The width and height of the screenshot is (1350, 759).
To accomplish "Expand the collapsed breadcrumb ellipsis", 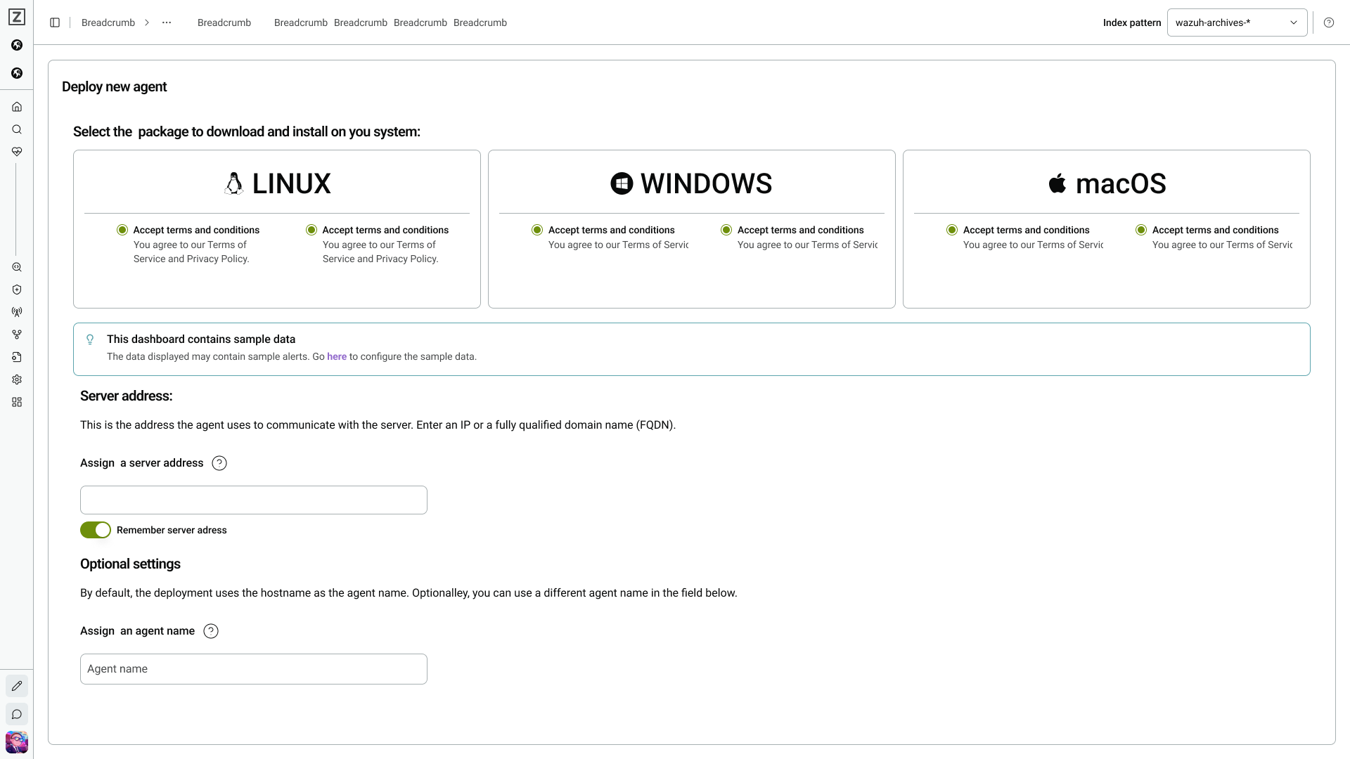I will 167,22.
